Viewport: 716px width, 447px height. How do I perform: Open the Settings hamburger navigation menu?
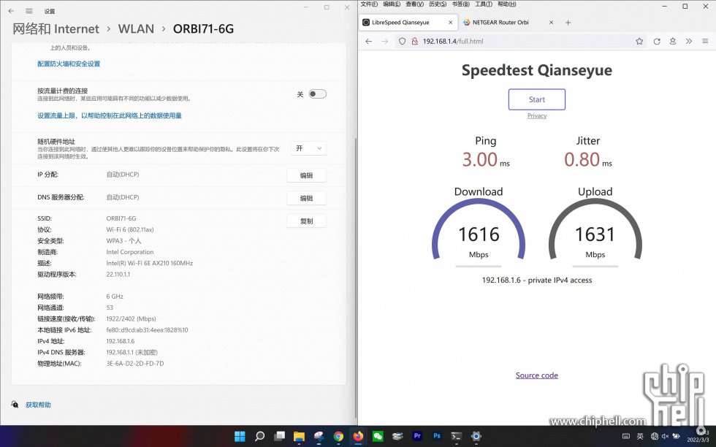tap(28, 11)
